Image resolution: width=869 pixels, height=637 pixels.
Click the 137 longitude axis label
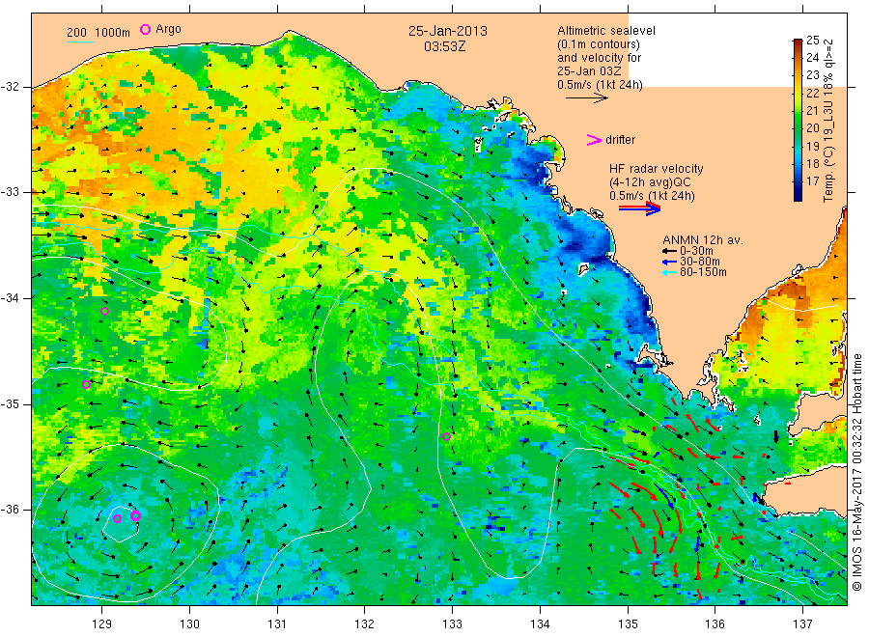(x=802, y=624)
